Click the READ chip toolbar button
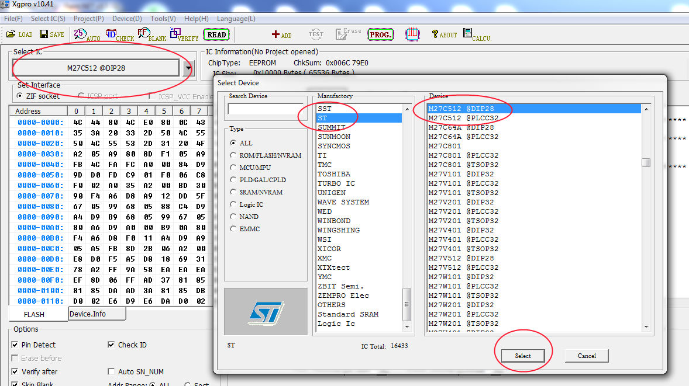The image size is (689, 386). click(216, 34)
